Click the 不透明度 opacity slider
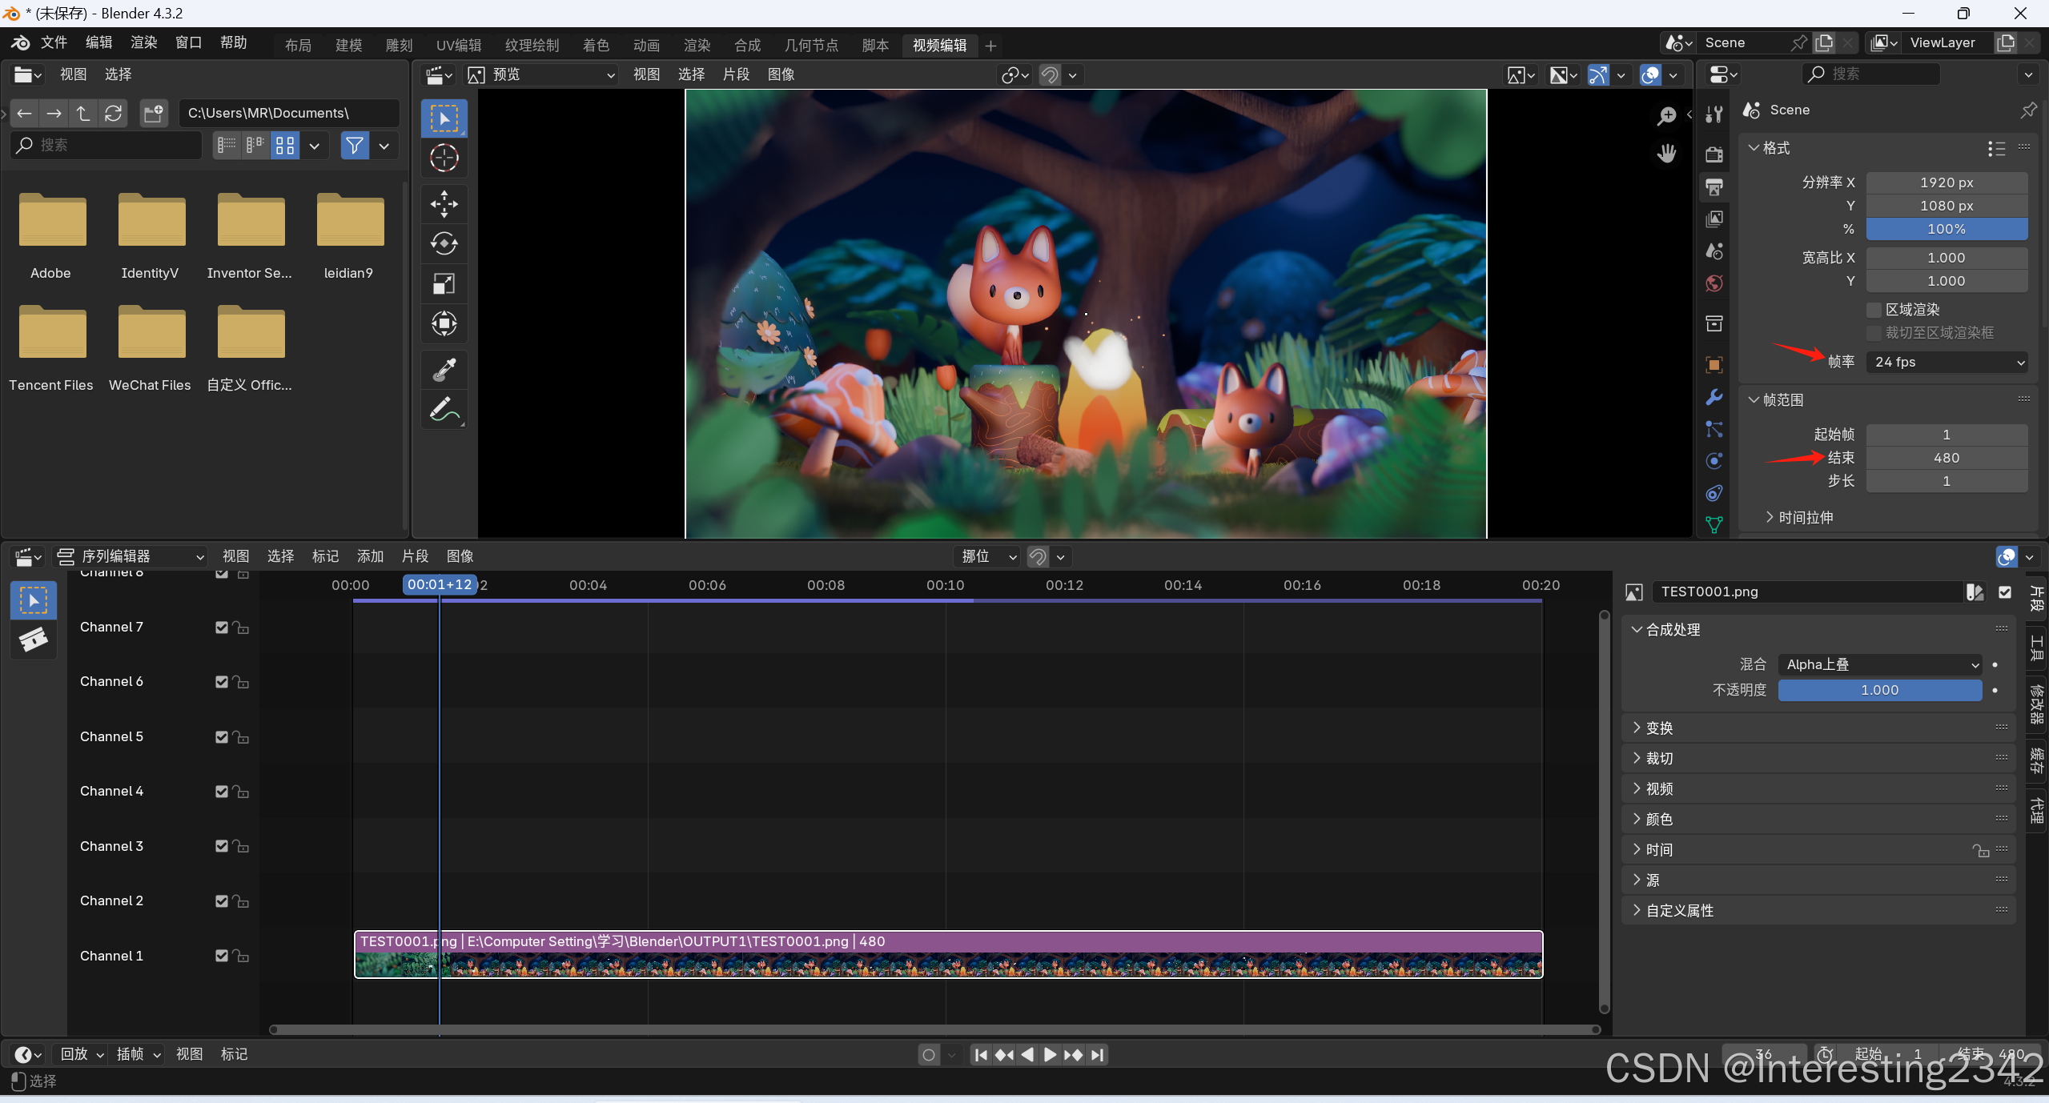 (1879, 690)
